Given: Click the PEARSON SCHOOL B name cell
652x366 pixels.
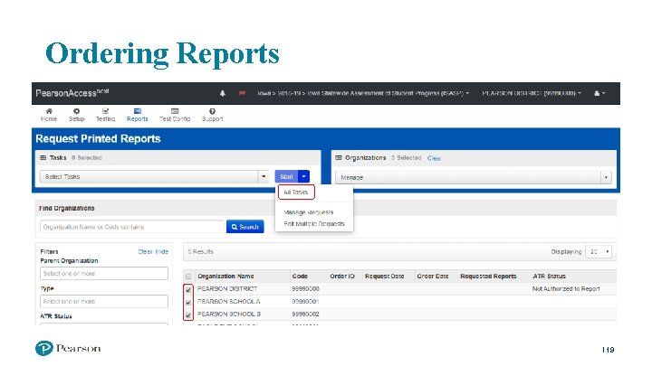Looking at the screenshot, I should tap(229, 314).
